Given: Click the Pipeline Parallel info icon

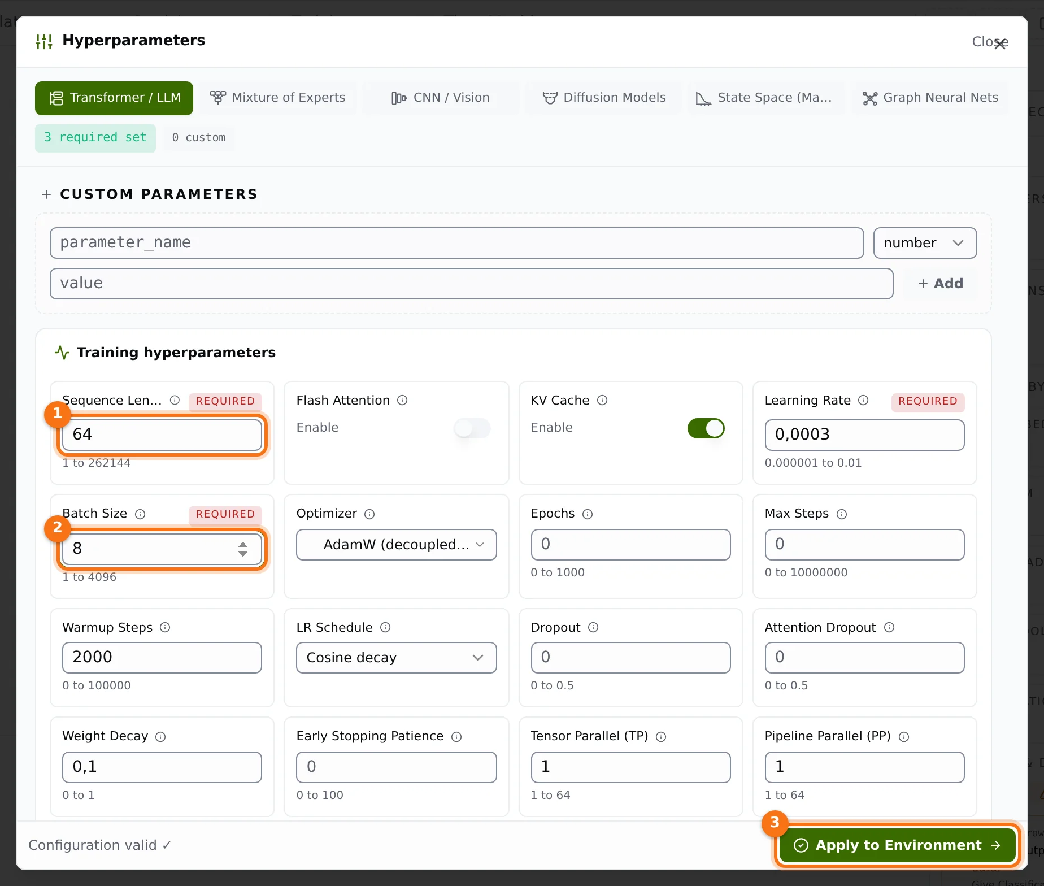Looking at the screenshot, I should [904, 736].
